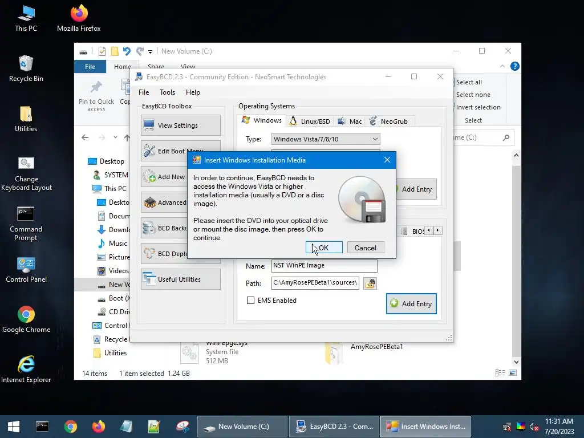The width and height of the screenshot is (584, 438).
Task: Click lower Add Entry button for WinPE
Action: click(x=411, y=303)
